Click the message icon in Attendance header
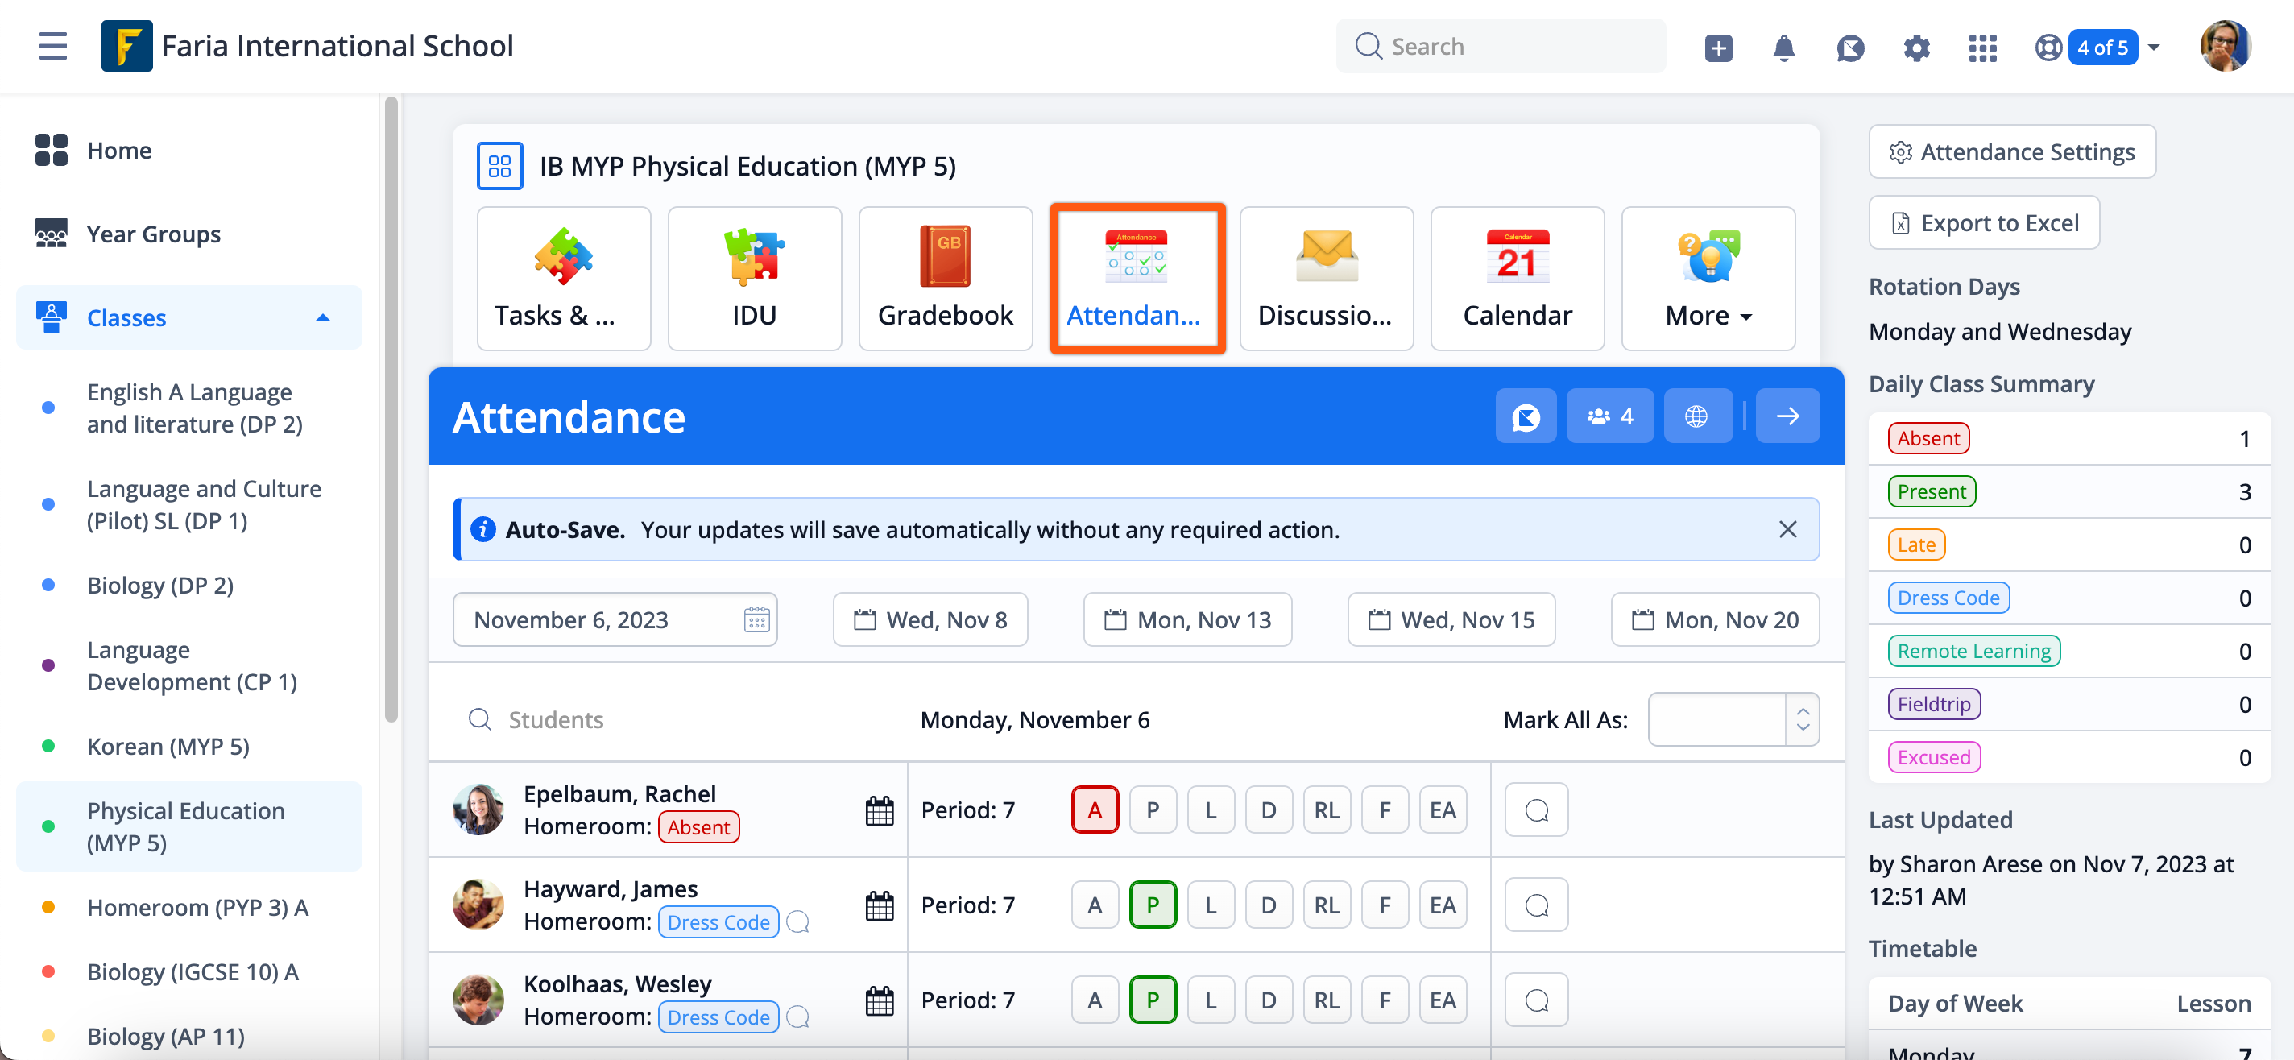The width and height of the screenshot is (2294, 1060). click(x=1526, y=416)
